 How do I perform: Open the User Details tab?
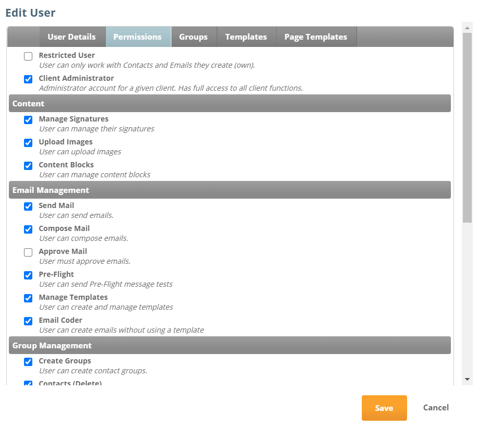pos(71,36)
